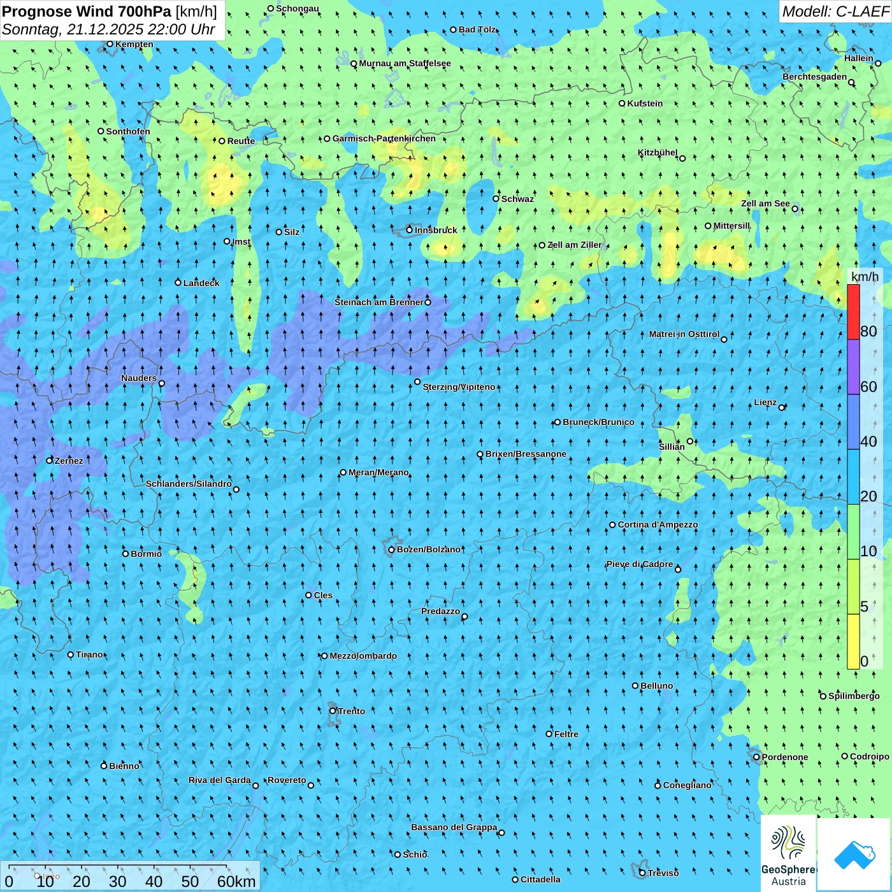
Task: Click the Hallein location marker
Action: (x=878, y=63)
